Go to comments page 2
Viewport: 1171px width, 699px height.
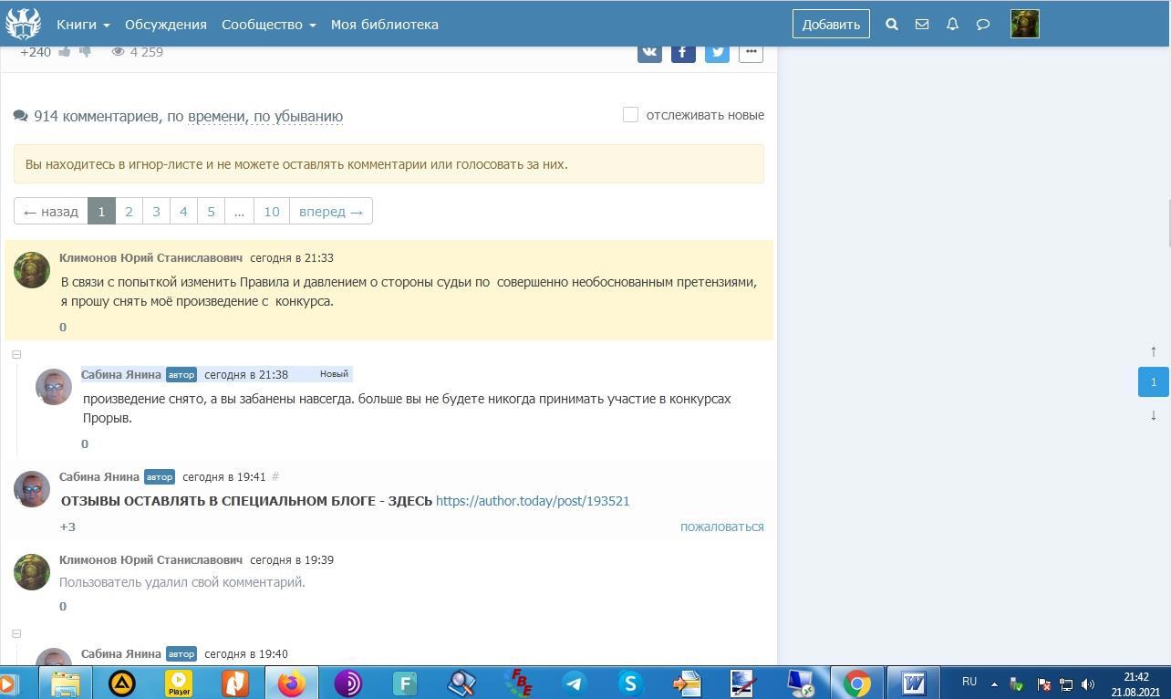(129, 212)
